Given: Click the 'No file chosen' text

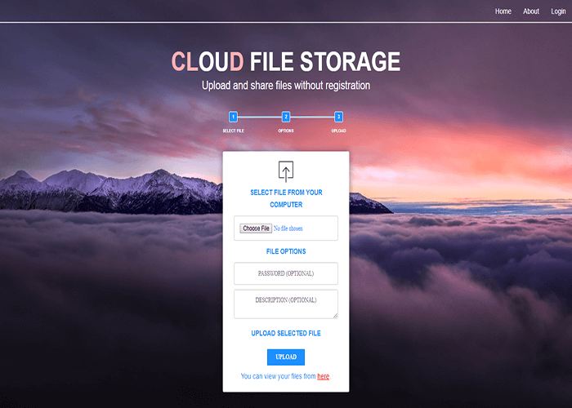Looking at the screenshot, I should pyautogui.click(x=288, y=228).
